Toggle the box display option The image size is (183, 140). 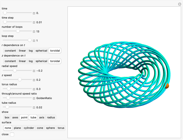click(7, 118)
